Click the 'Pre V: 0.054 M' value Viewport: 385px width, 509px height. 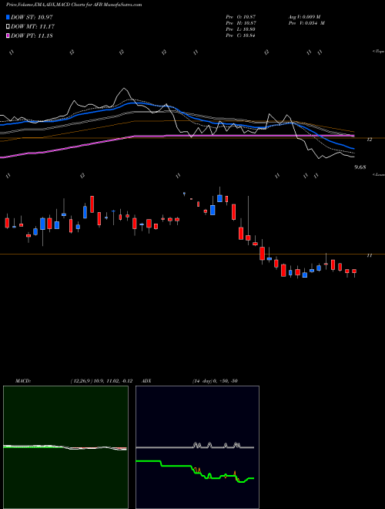pos(306,23)
